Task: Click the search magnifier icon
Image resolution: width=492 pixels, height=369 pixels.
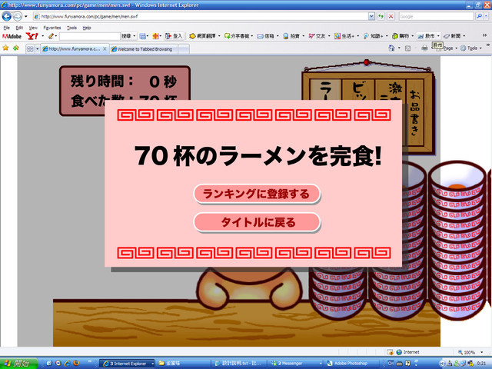Action: tap(479, 16)
